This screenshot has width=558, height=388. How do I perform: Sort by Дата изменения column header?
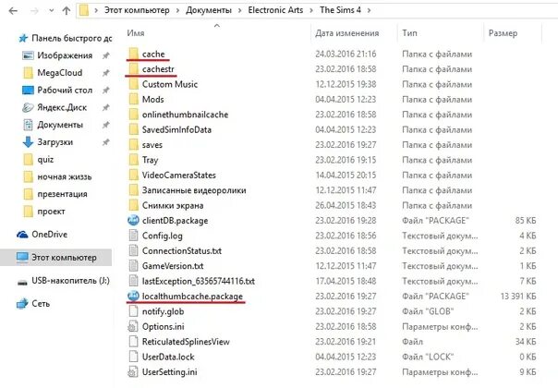click(347, 33)
